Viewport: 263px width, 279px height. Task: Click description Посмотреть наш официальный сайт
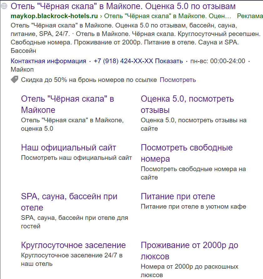(76, 158)
